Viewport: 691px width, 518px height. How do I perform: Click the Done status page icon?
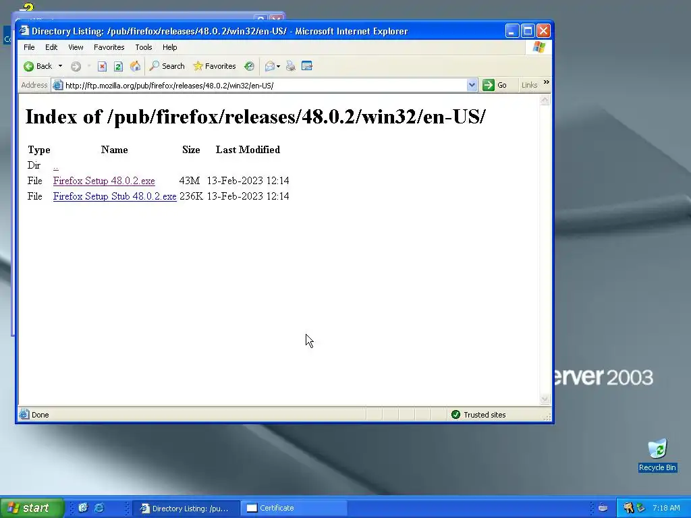coord(24,415)
